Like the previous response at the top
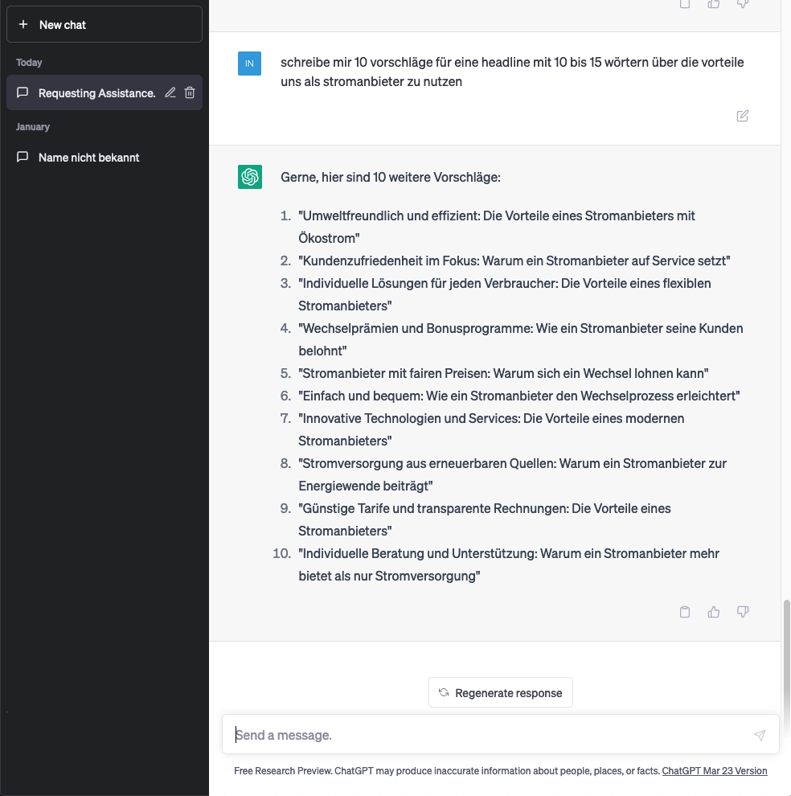This screenshot has width=791, height=796. pyautogui.click(x=714, y=4)
